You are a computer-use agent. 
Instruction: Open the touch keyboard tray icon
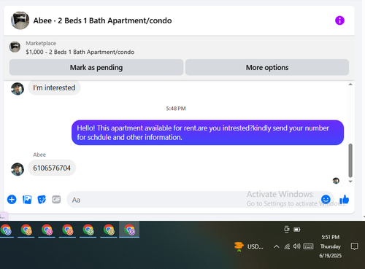click(x=308, y=246)
